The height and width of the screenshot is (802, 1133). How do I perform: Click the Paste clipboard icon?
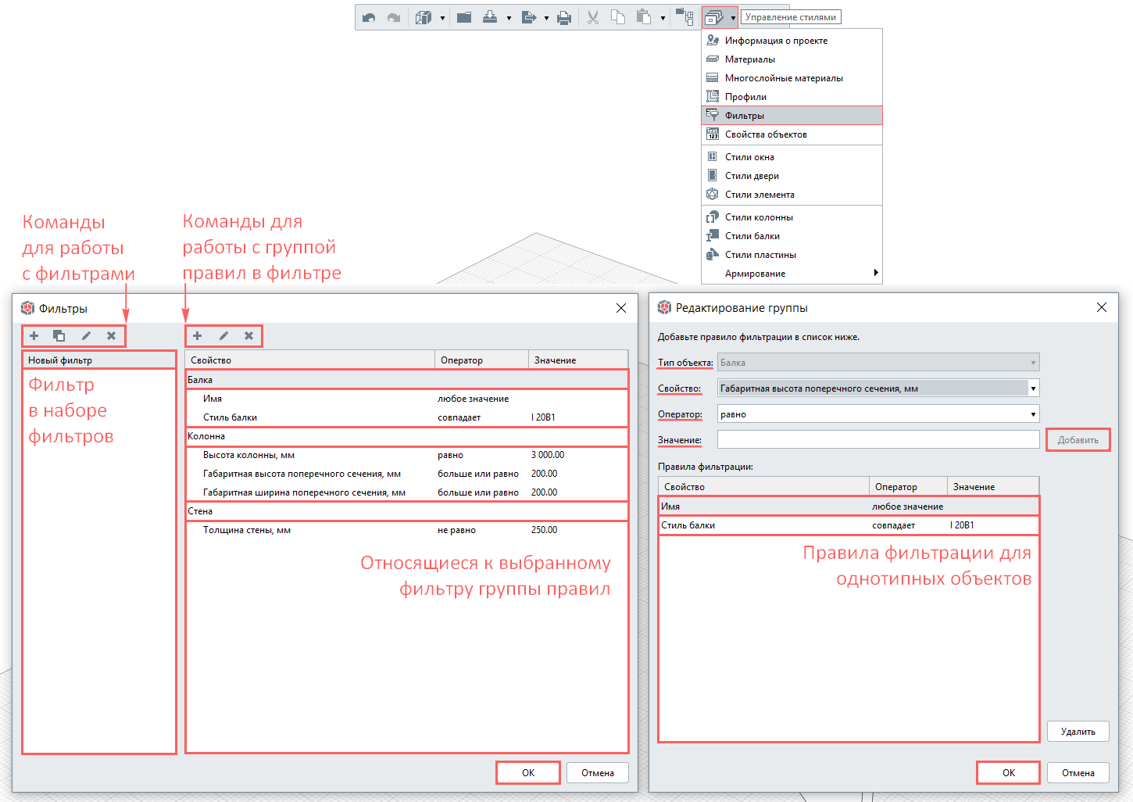pyautogui.click(x=643, y=17)
